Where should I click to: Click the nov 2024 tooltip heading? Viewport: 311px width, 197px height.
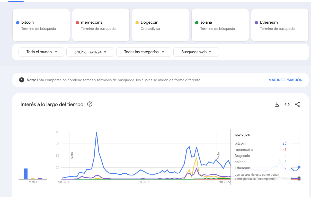click(x=242, y=135)
